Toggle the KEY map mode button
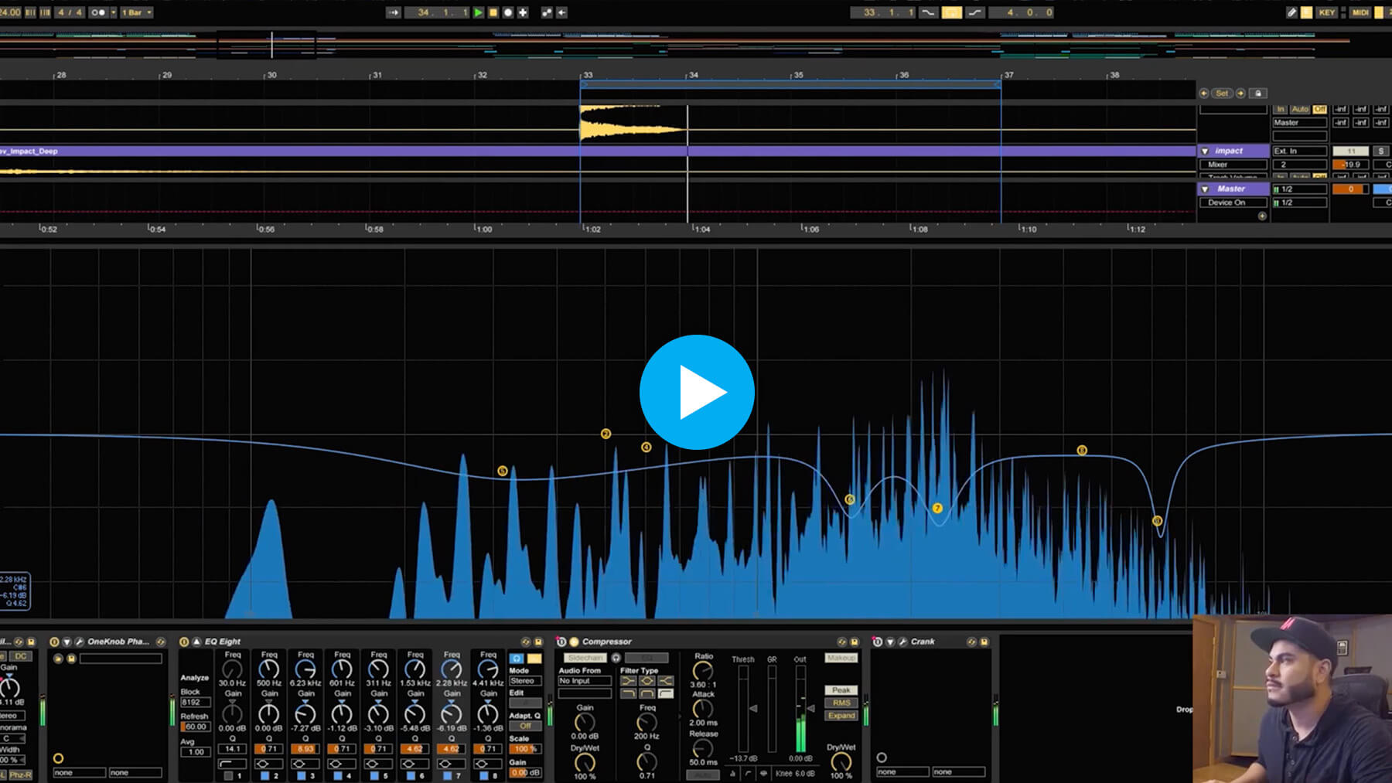Viewport: 1392px width, 783px height. (x=1327, y=12)
